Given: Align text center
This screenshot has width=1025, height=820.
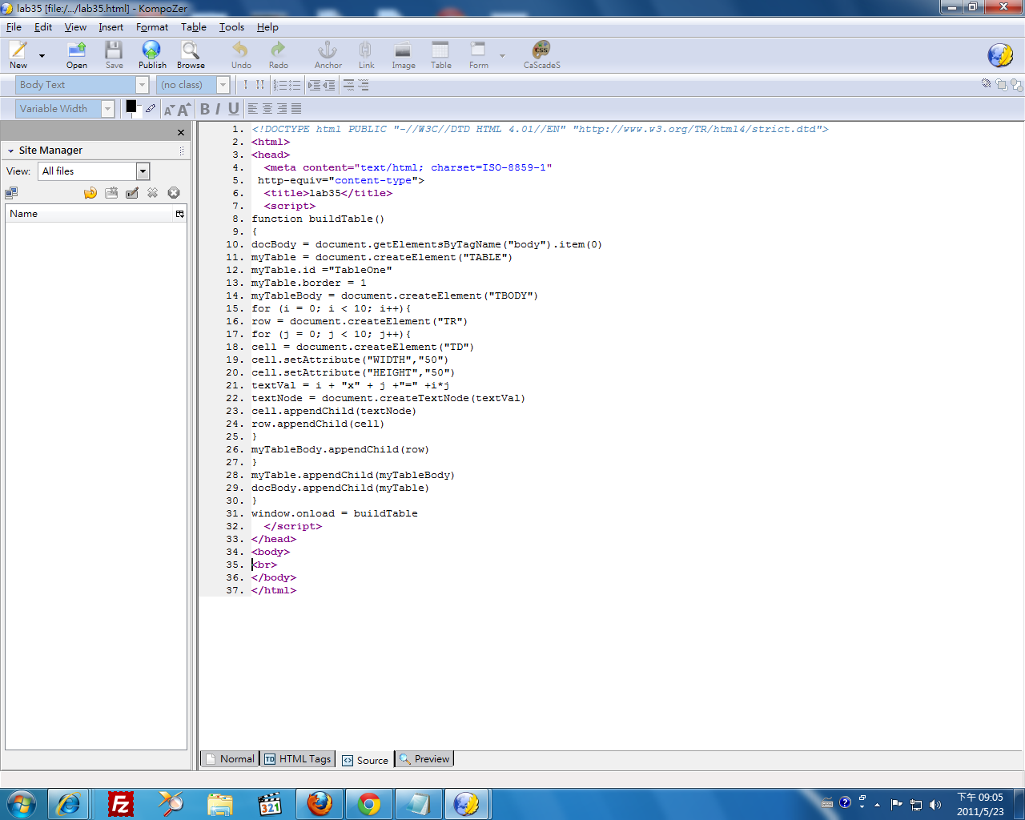Looking at the screenshot, I should [267, 109].
